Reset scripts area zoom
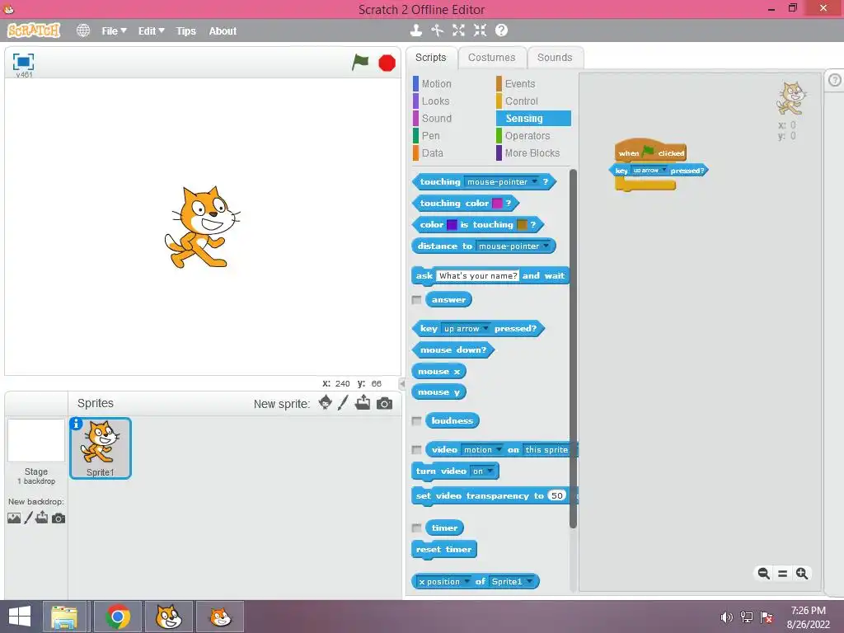Viewport: 844px width, 633px height. click(x=783, y=574)
